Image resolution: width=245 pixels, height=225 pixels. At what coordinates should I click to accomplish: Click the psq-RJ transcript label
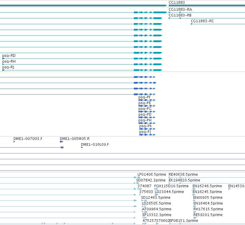(8, 67)
